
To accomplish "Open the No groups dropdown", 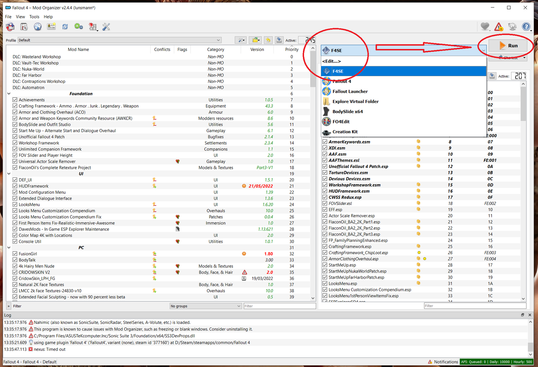I will tap(205, 306).
